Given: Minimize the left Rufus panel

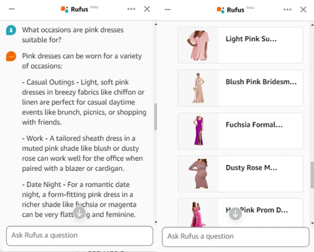Looking at the screenshot, I should pos(12,9).
